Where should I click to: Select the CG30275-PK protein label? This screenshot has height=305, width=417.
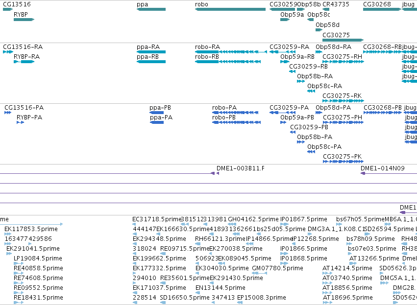tap(342, 157)
